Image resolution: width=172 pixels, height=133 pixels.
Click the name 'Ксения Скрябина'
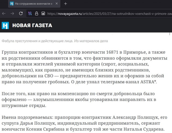tap(45, 129)
